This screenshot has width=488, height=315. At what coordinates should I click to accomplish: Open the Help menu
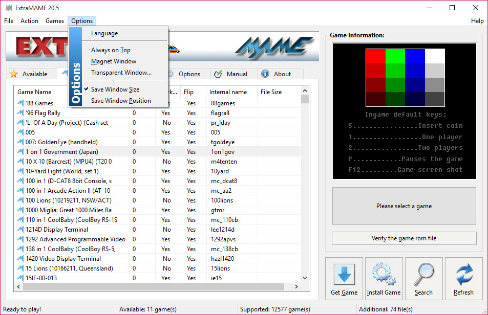pos(477,21)
